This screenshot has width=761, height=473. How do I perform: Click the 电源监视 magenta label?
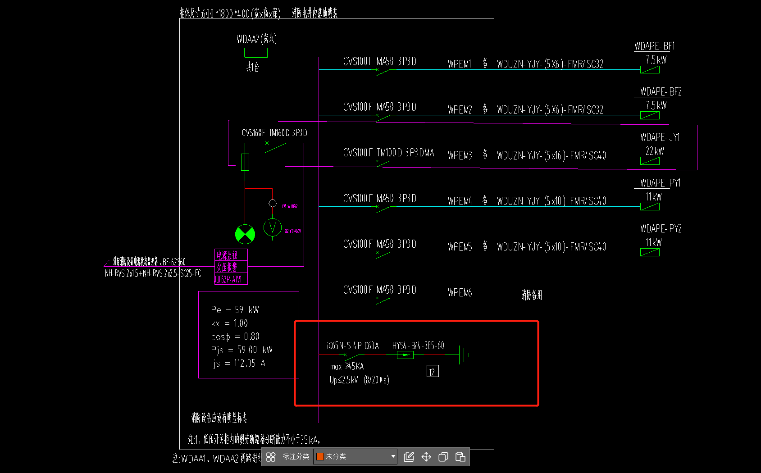click(x=227, y=255)
